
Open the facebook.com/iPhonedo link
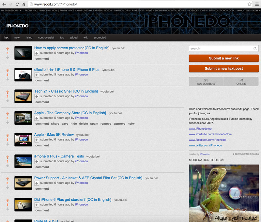(x=207, y=140)
